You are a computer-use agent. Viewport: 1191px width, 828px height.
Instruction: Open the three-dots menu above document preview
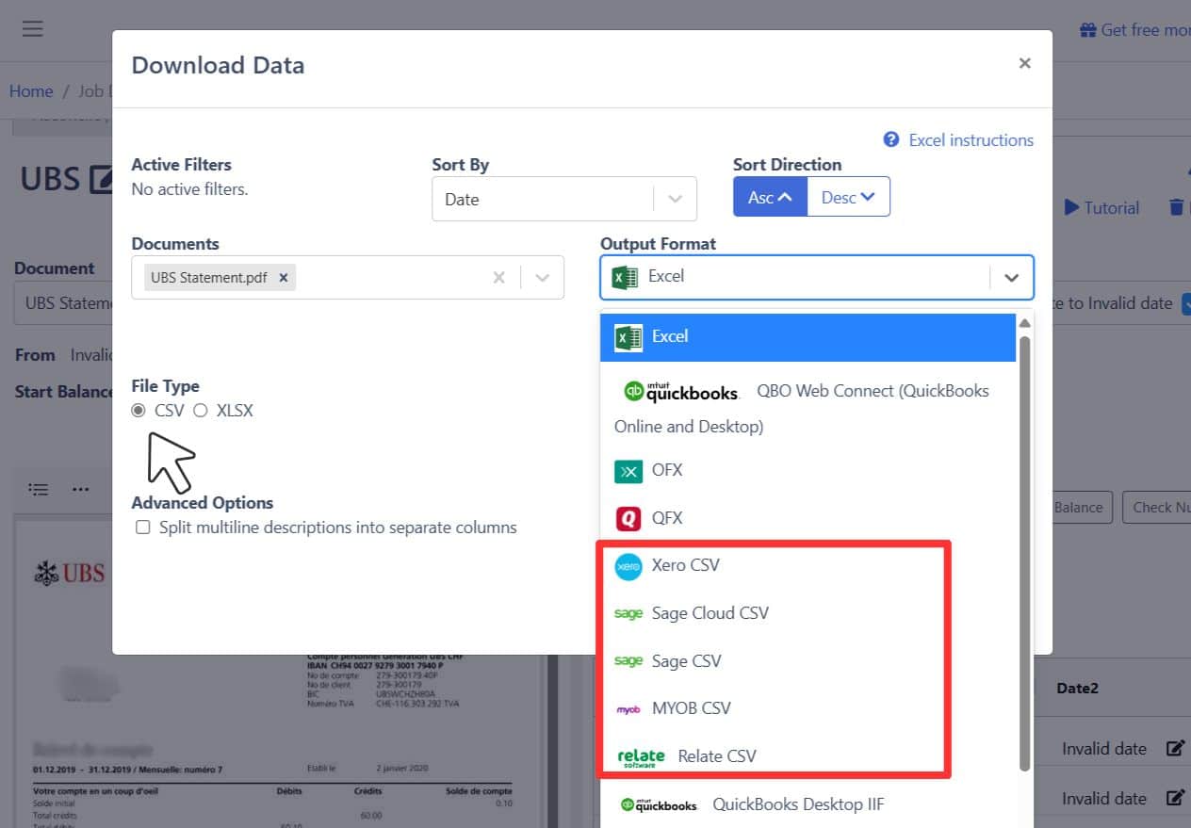coord(81,489)
